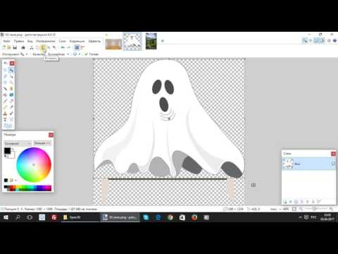Select the Pan hand tool
338x254 pixels.
click(x=11, y=88)
